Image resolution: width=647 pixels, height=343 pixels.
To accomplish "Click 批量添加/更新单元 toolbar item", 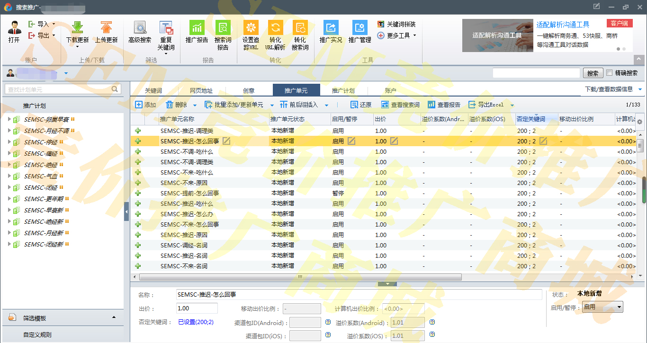I will click(x=234, y=105).
